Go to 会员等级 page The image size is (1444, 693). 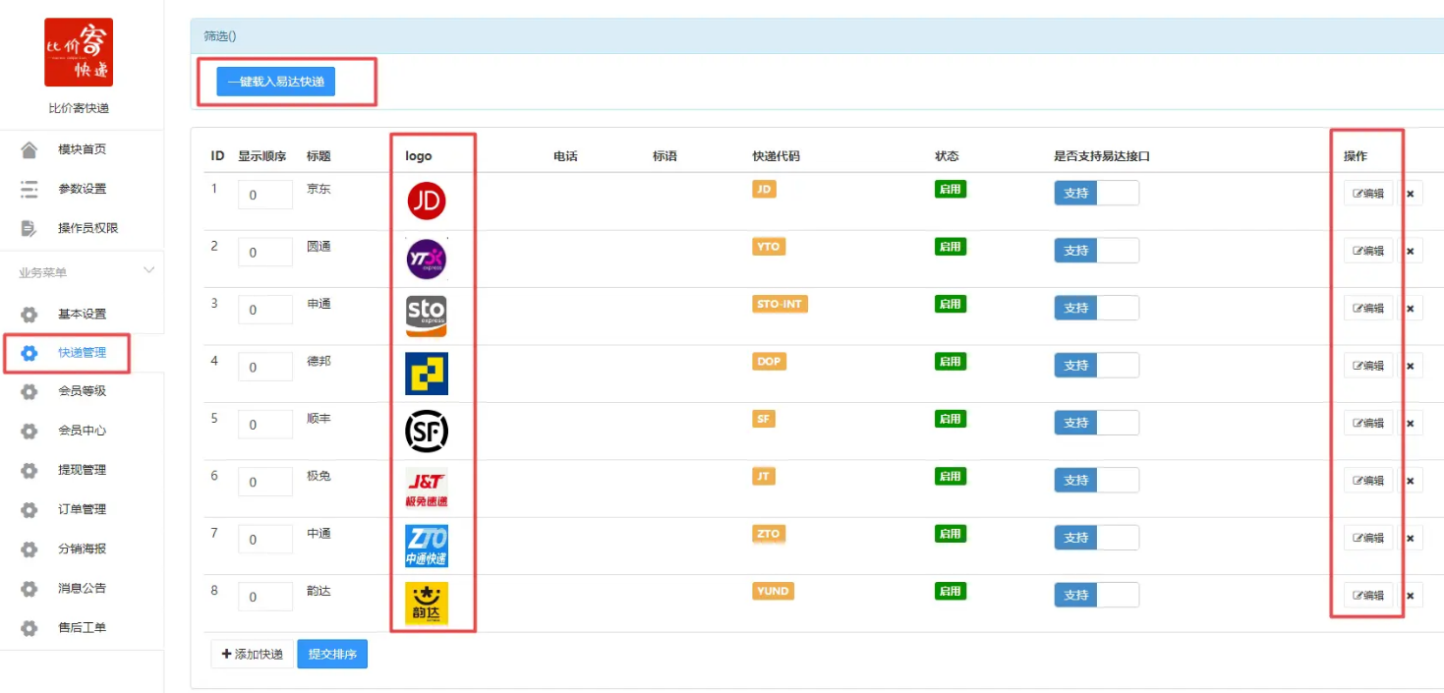pyautogui.click(x=82, y=391)
